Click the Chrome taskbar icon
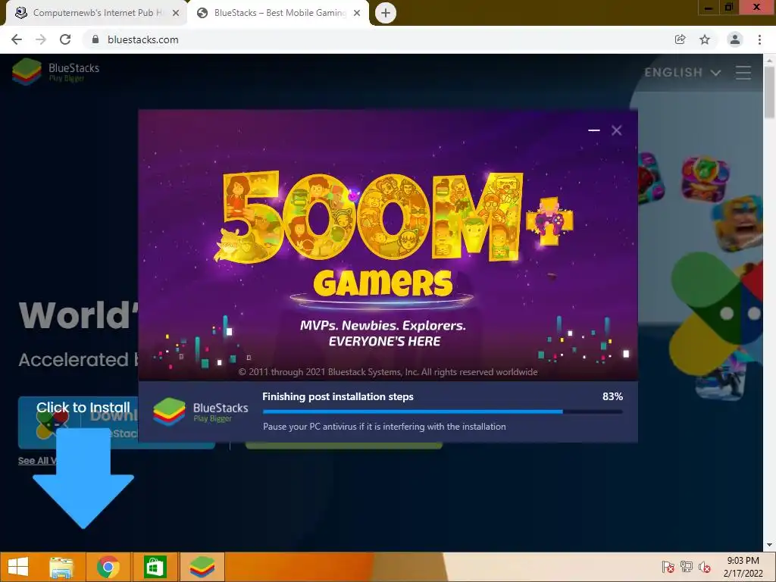Viewport: 776px width, 582px height. coord(108,567)
